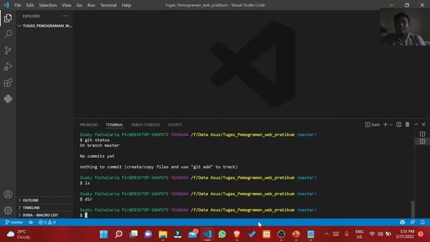Open the Manage gear icon
430x242 pixels.
point(8,210)
